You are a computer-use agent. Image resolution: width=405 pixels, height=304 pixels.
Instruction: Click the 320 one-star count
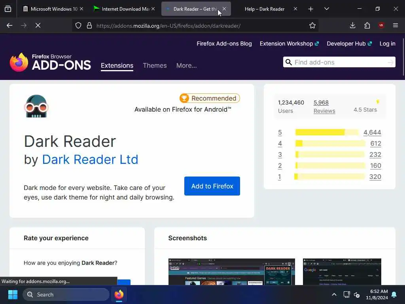pos(375,177)
